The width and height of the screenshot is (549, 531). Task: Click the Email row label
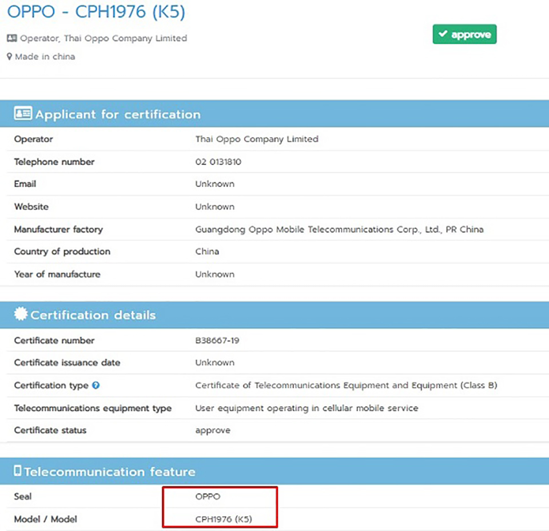click(x=25, y=184)
